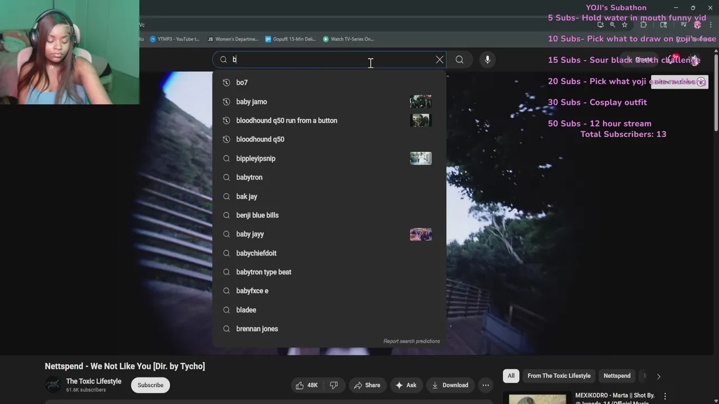This screenshot has height=404, width=719.
Task: Choose 'bloodhound q50 run from a button'
Action: pyautogui.click(x=329, y=121)
